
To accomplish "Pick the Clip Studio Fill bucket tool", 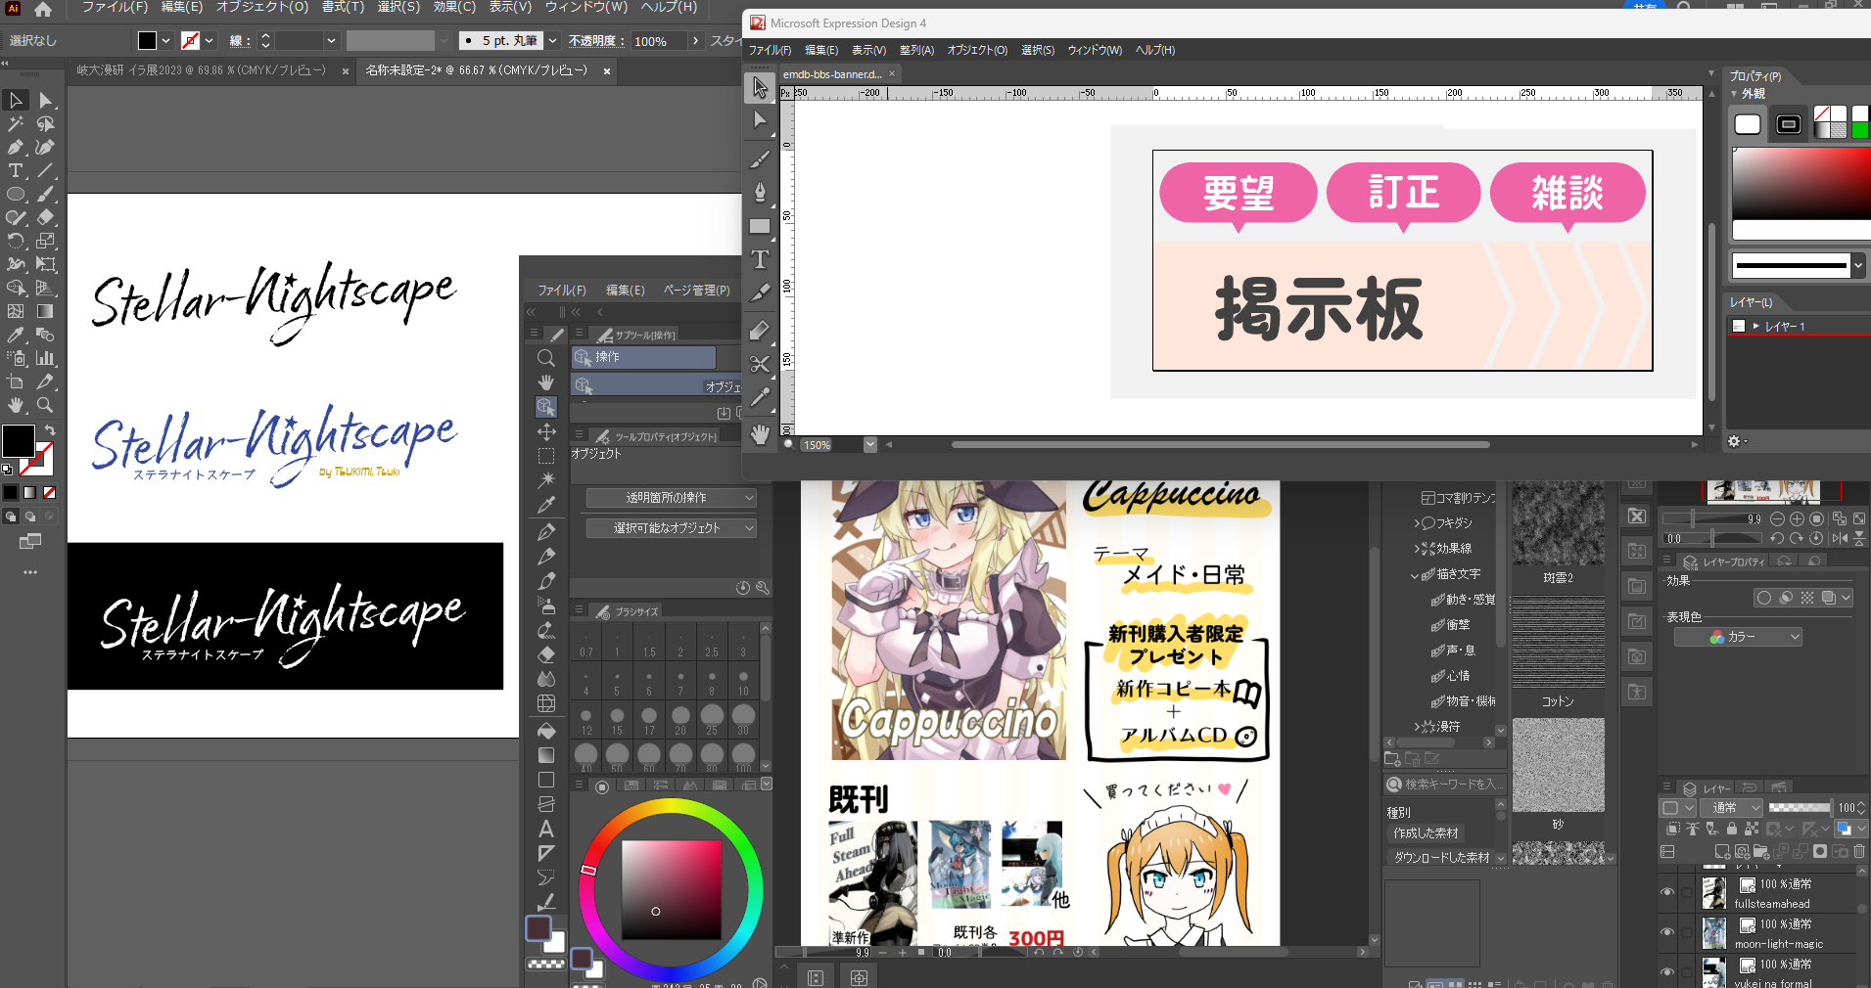I will click(x=546, y=730).
